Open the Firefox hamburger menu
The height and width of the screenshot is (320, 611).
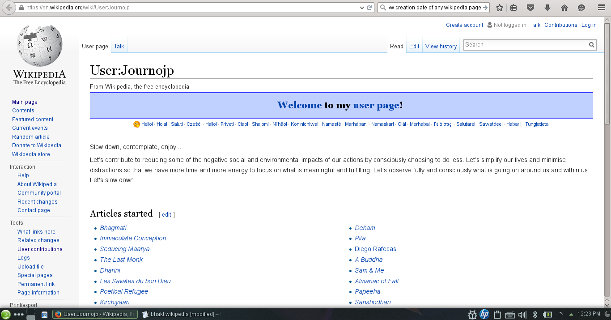click(602, 8)
